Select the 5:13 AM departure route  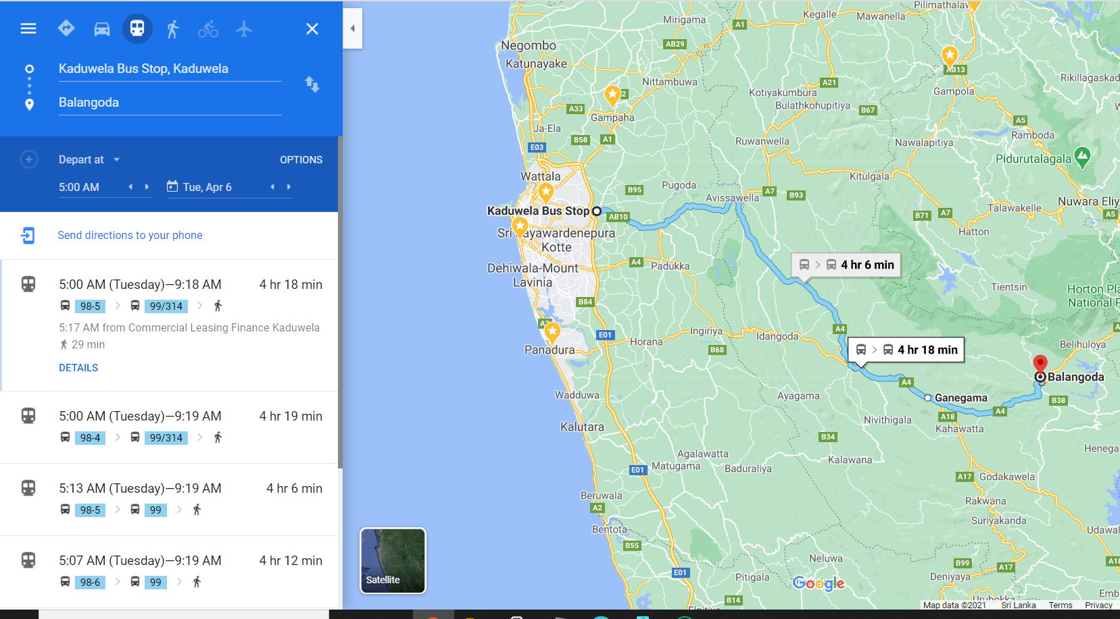[170, 500]
